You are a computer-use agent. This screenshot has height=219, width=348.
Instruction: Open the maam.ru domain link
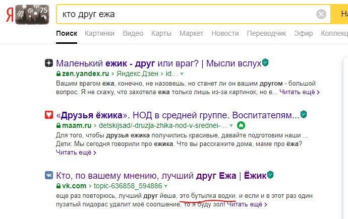tap(77, 125)
